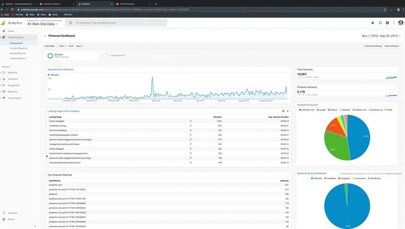
Task: Open the help question mark icon
Action: [x=387, y=23]
